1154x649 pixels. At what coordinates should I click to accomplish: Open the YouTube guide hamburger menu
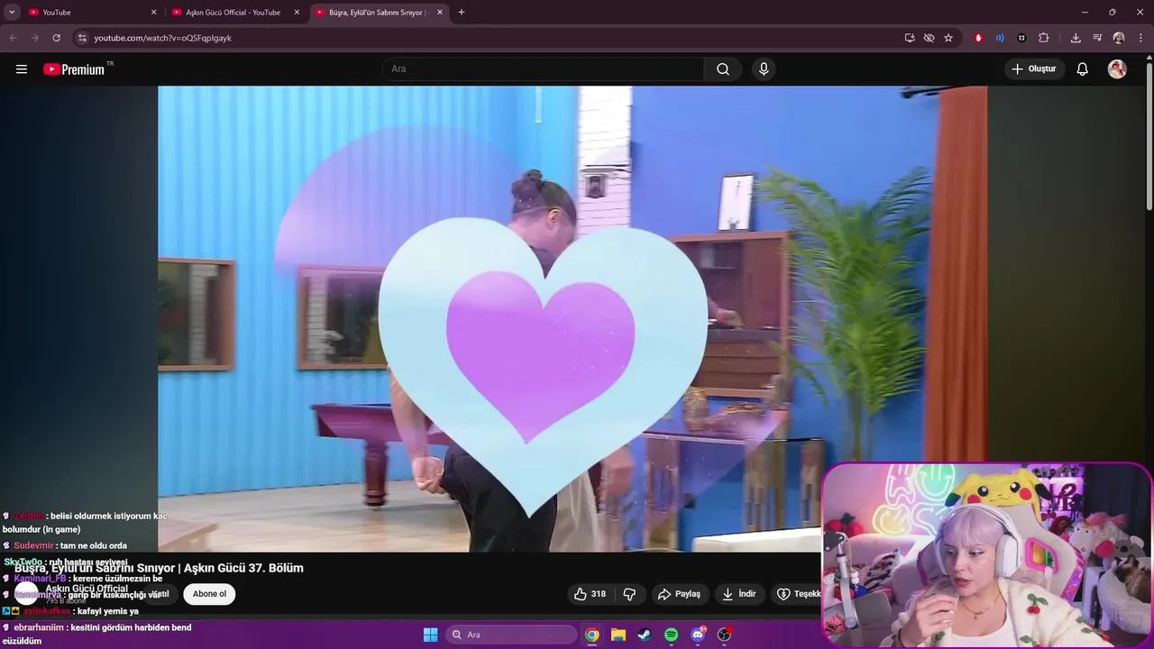click(22, 69)
